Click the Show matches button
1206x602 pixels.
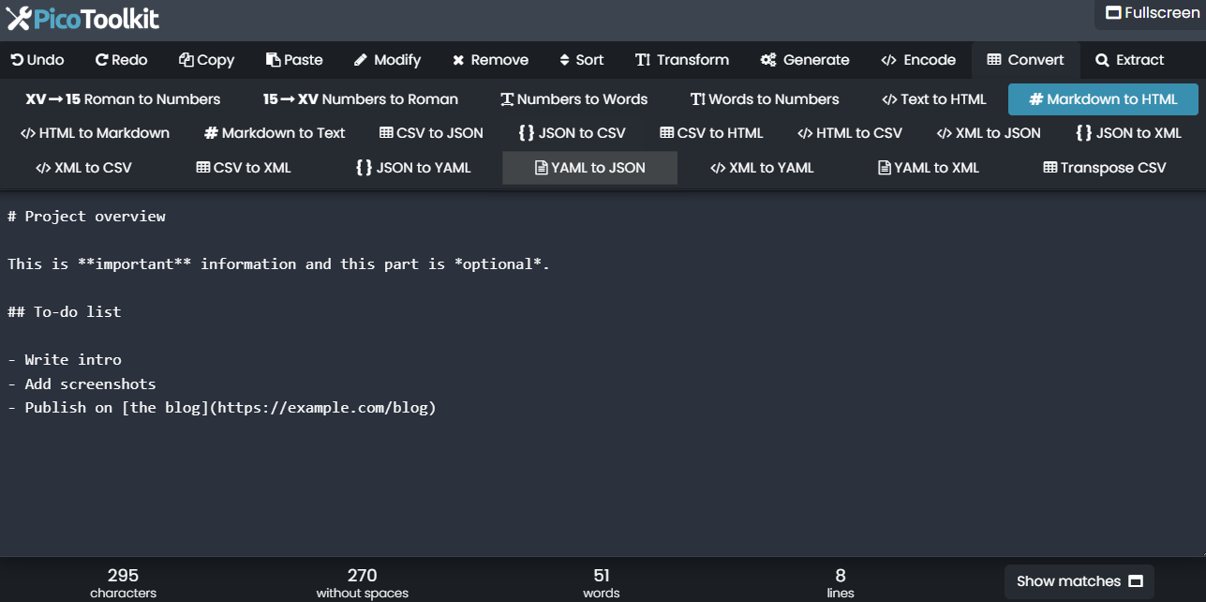coord(1078,581)
